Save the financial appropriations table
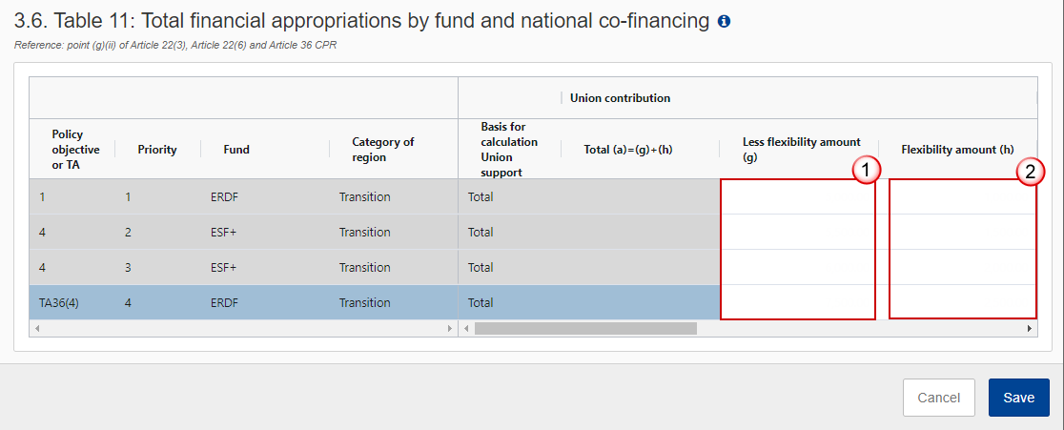Screen dimensions: 1064x430 [1018, 398]
